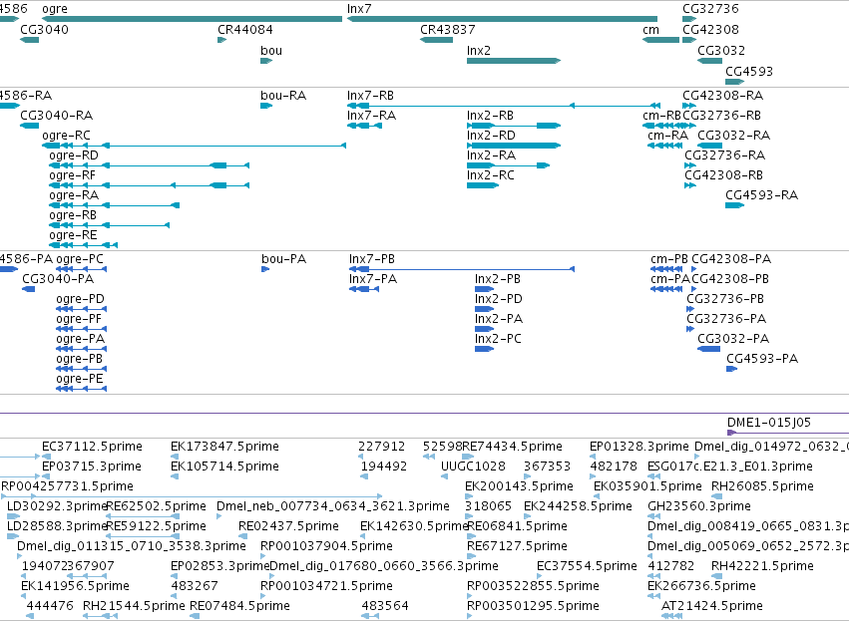Select the ogre-PE protein label
This screenshot has width=849, height=621.
[x=80, y=379]
